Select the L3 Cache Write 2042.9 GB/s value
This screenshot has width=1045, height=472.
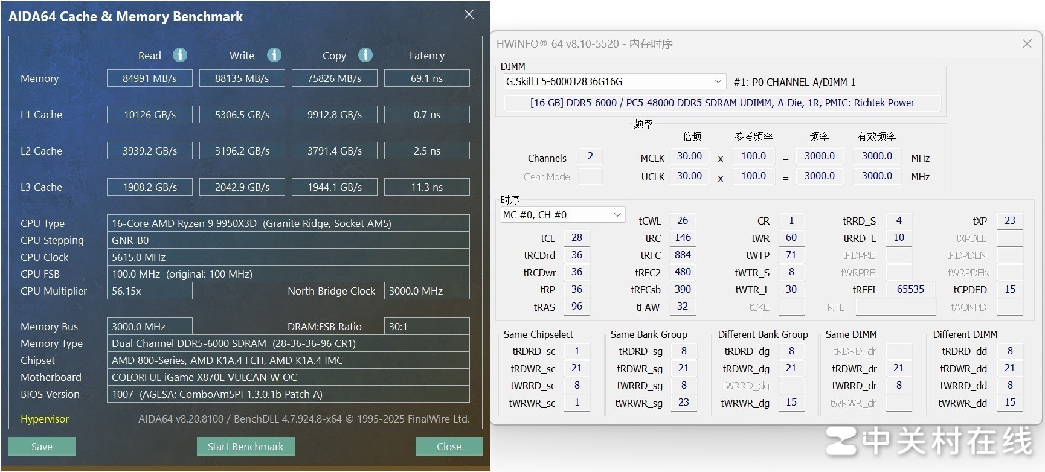[x=242, y=187]
